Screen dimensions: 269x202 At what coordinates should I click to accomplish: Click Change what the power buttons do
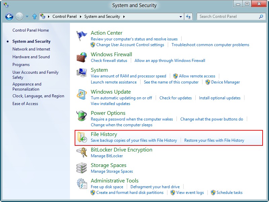coord(212,119)
